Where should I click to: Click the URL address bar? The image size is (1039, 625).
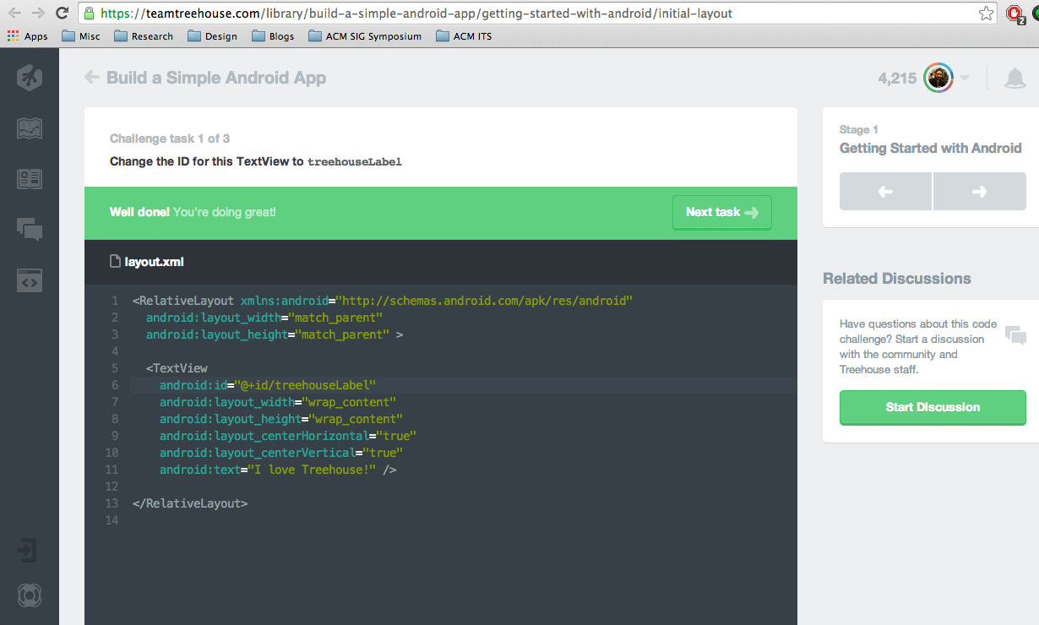click(536, 14)
